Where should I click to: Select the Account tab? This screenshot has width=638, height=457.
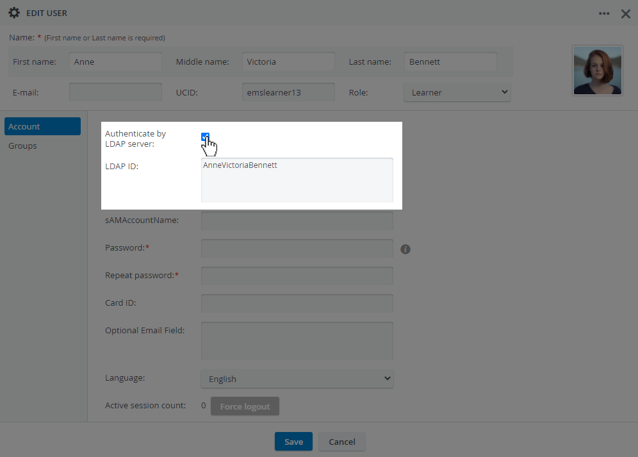[43, 126]
